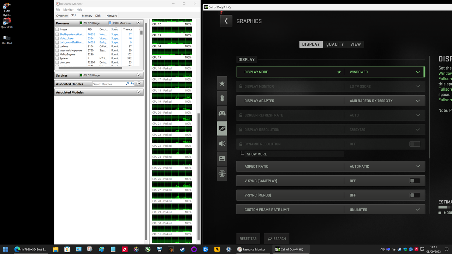Screen dimensions: 452x254
Task: Expand the Services section
Action: (138, 75)
